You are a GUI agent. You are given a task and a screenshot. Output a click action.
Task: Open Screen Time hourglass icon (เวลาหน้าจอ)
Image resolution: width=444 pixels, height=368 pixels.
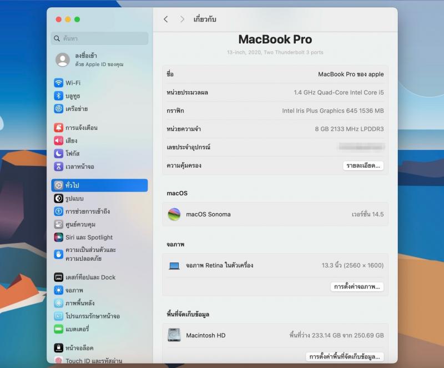(x=59, y=167)
